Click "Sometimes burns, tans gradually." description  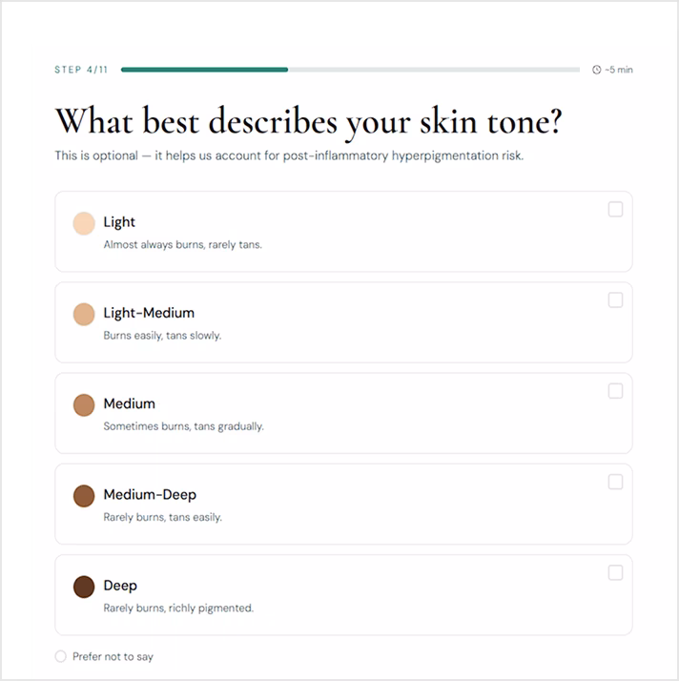click(x=183, y=426)
